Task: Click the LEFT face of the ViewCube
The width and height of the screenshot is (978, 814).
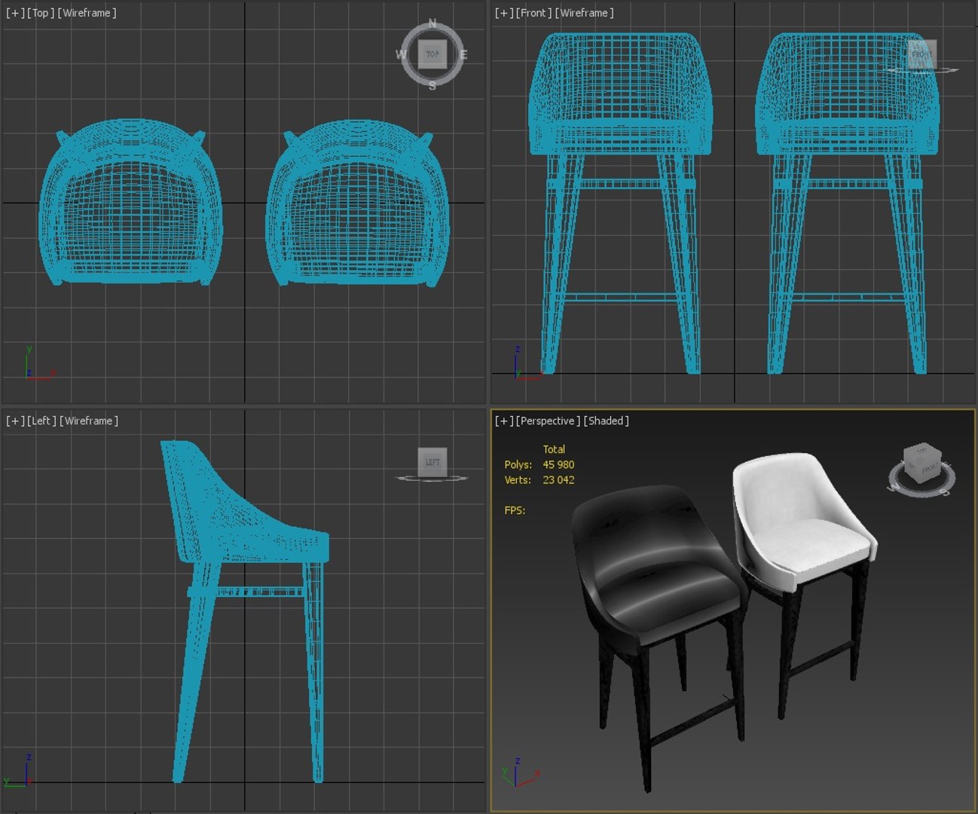Action: pyautogui.click(x=432, y=462)
